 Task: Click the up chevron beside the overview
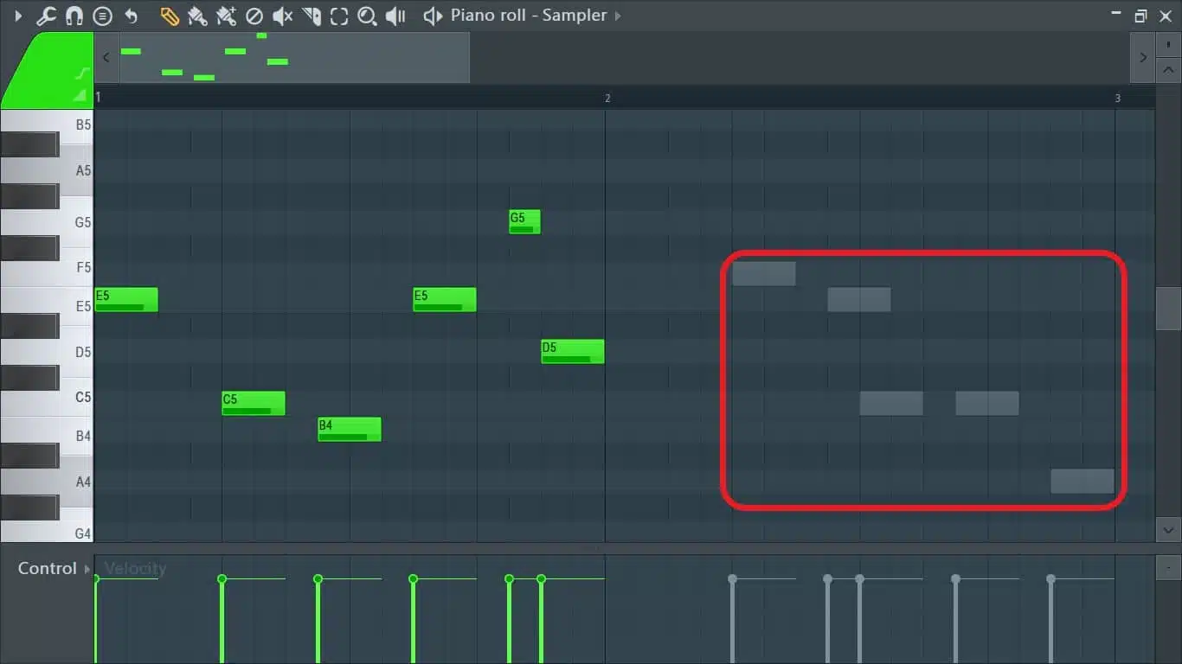(1168, 71)
